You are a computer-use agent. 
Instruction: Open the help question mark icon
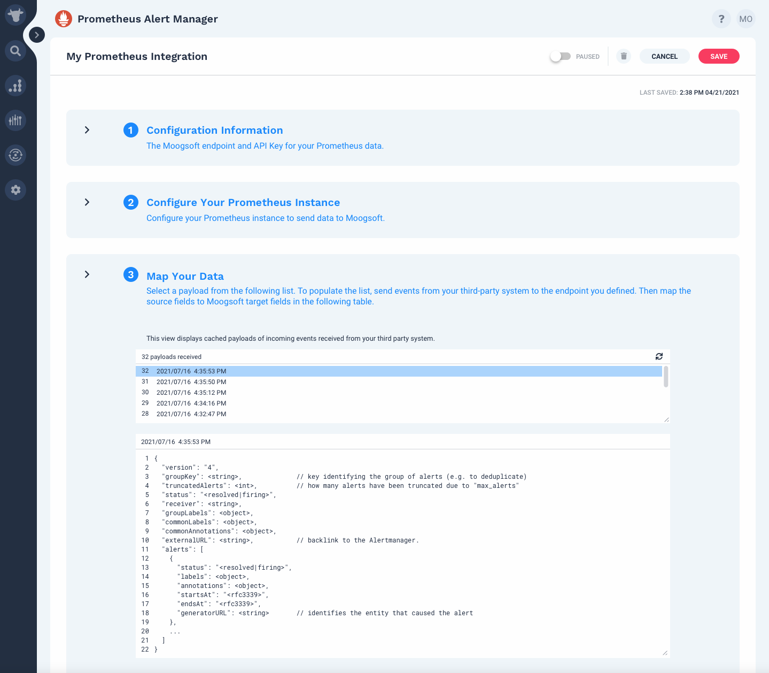pos(721,19)
